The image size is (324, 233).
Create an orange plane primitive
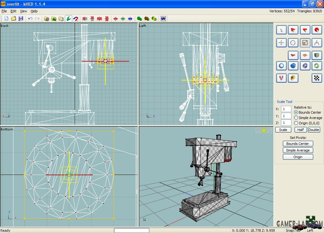305,55
